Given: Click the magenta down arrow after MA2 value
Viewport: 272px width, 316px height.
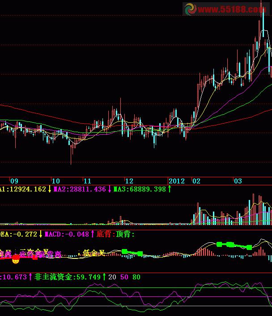Looking at the screenshot, I should (110, 189).
